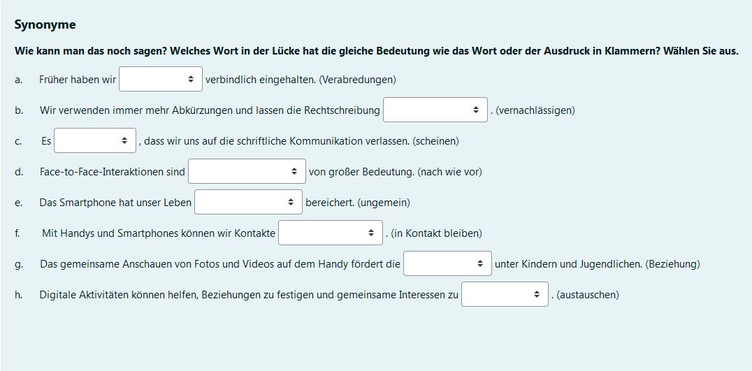Open the dropdown in sentence a before 'verbindlich eingehalten'
This screenshot has height=371, width=752.
pos(161,80)
